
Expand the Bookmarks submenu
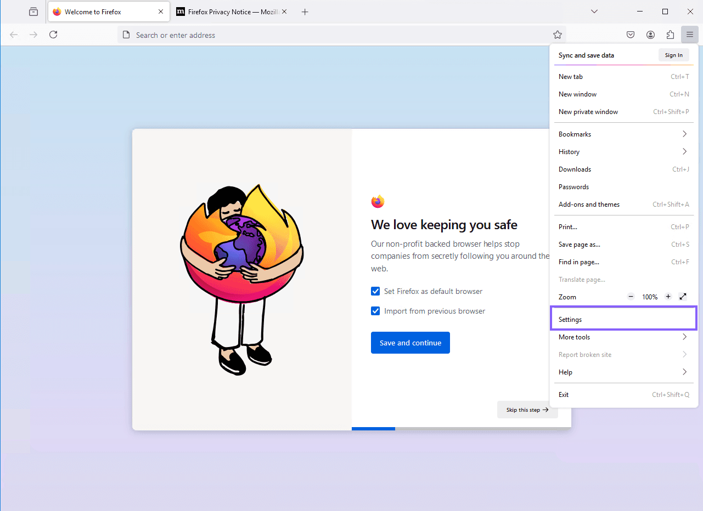click(x=623, y=134)
